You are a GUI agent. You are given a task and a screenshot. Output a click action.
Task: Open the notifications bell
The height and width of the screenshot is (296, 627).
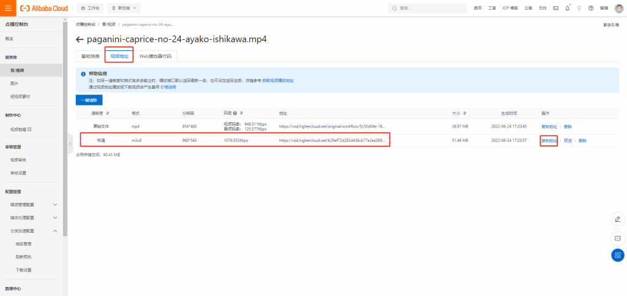click(568, 8)
